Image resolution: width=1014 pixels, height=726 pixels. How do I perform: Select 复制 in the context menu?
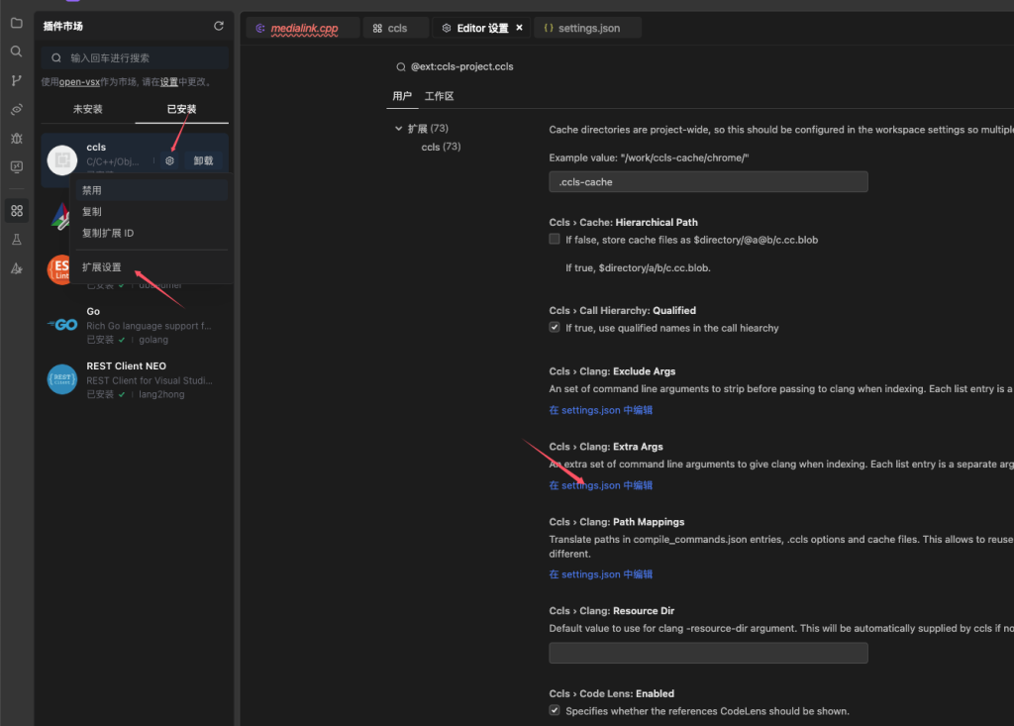point(152,212)
